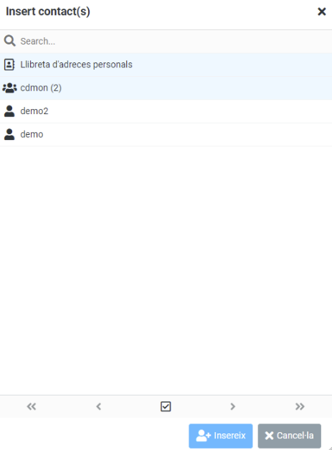Click the cdmon contact group icon
The width and height of the screenshot is (332, 450).
pyautogui.click(x=9, y=88)
